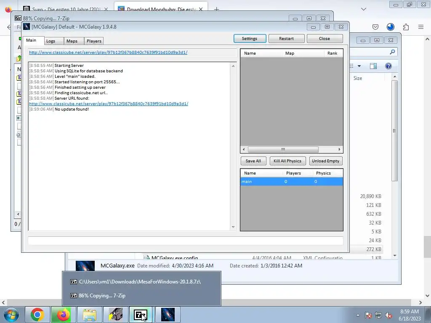431x323 pixels.
Task: Close the 'Download Moorhuhn' Firefox tab
Action: point(201,9)
